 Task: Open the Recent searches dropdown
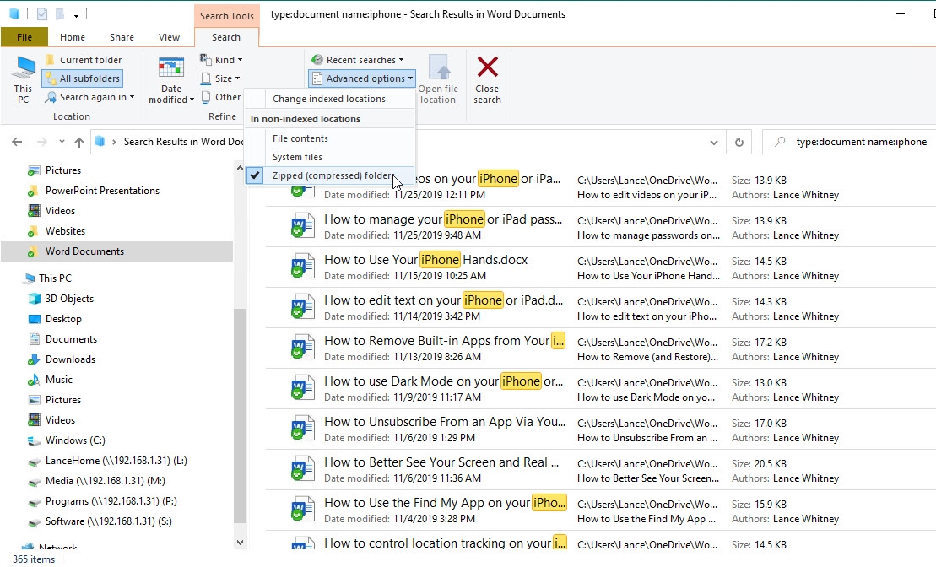click(x=358, y=60)
